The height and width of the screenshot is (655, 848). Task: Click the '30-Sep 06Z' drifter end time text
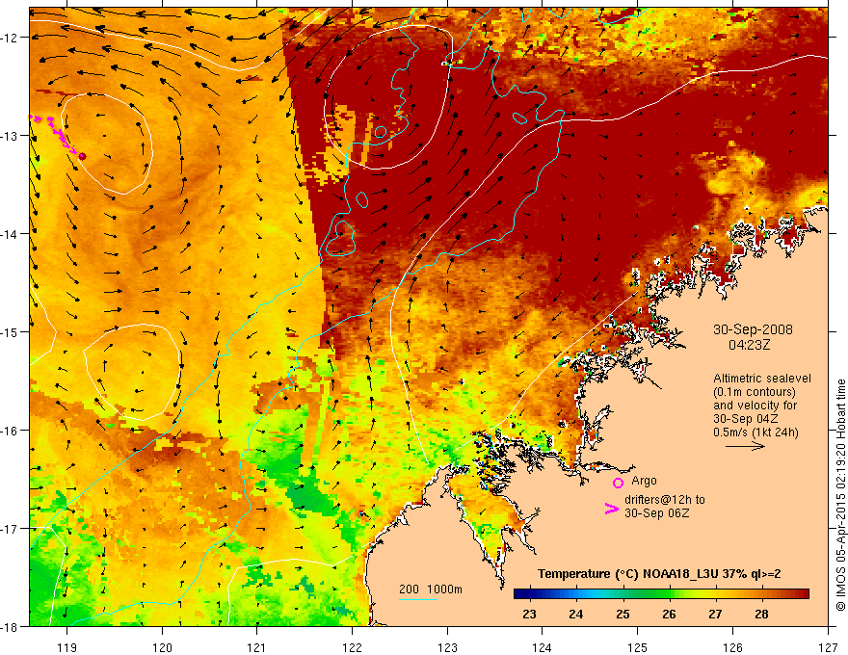(x=657, y=513)
